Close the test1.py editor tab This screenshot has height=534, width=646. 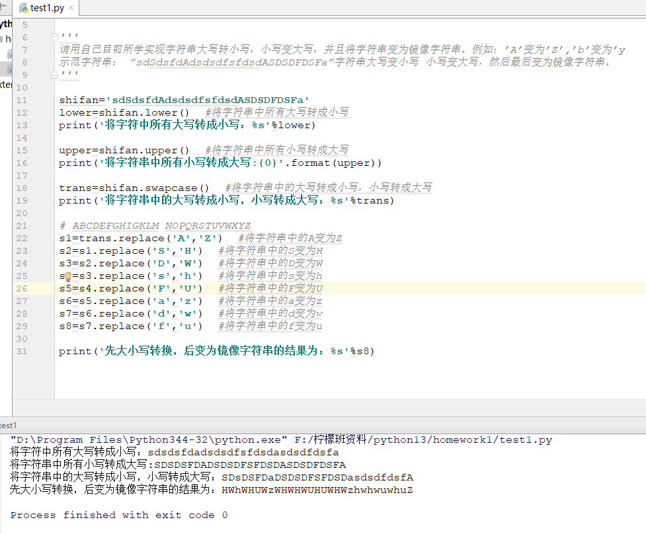72,9
